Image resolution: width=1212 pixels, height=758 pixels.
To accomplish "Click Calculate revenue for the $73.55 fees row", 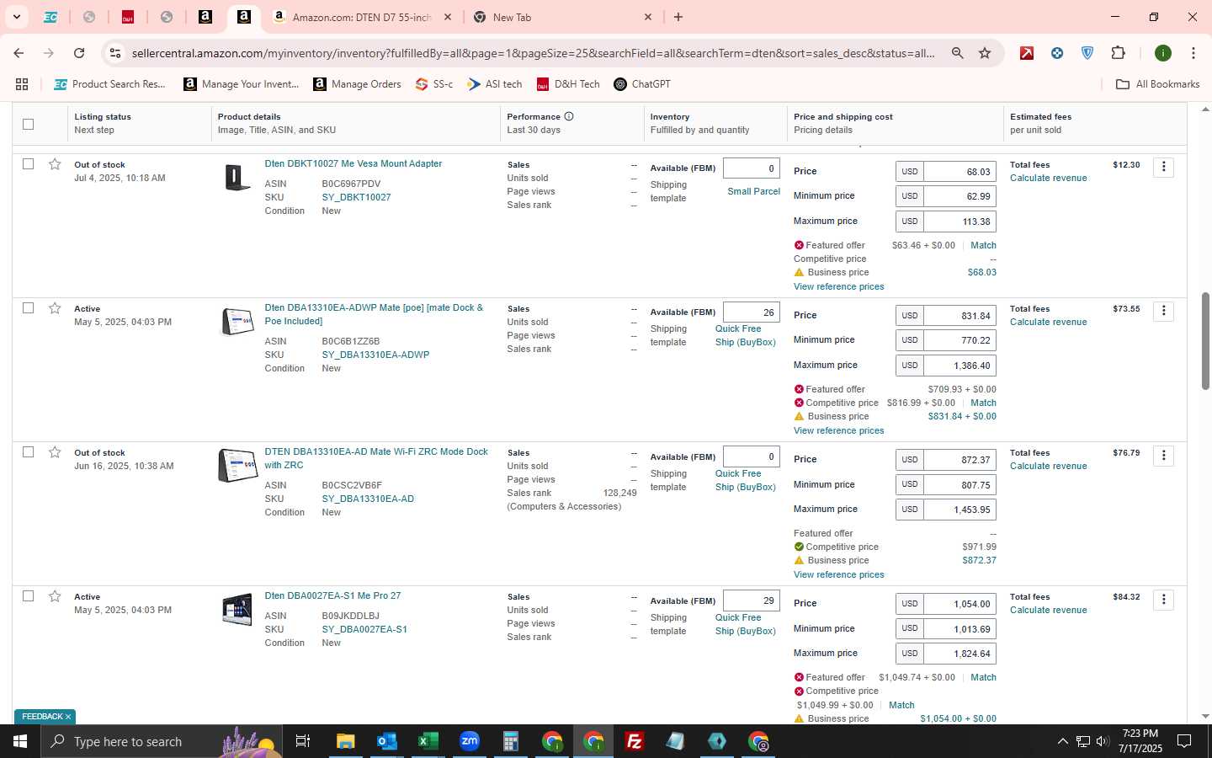I will (x=1048, y=322).
